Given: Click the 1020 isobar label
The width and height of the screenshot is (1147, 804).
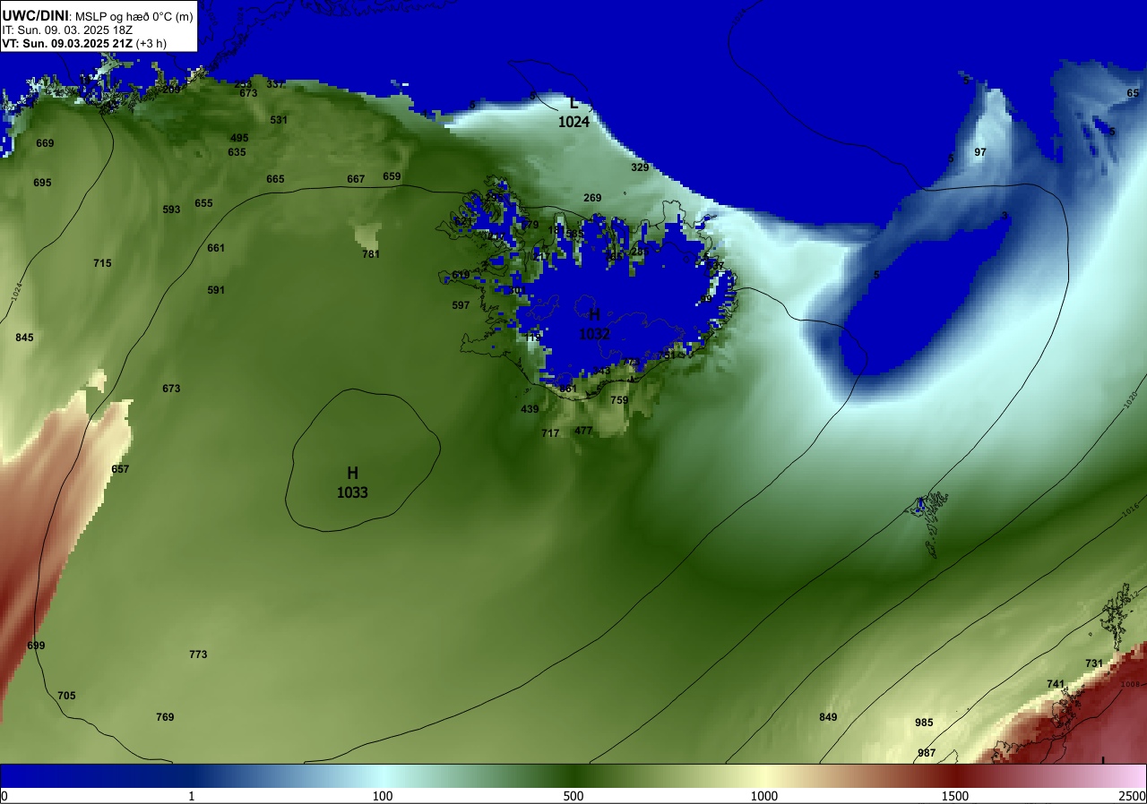Looking at the screenshot, I should tap(1132, 400).
